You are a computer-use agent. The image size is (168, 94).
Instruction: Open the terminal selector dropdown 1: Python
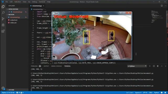pyautogui.click(x=137, y=66)
